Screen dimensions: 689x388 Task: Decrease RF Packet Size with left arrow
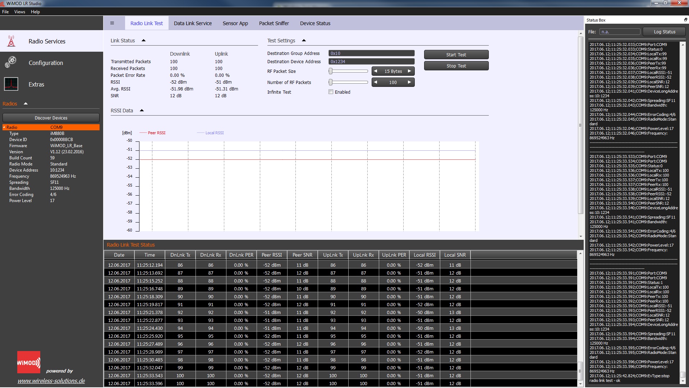[x=376, y=71]
